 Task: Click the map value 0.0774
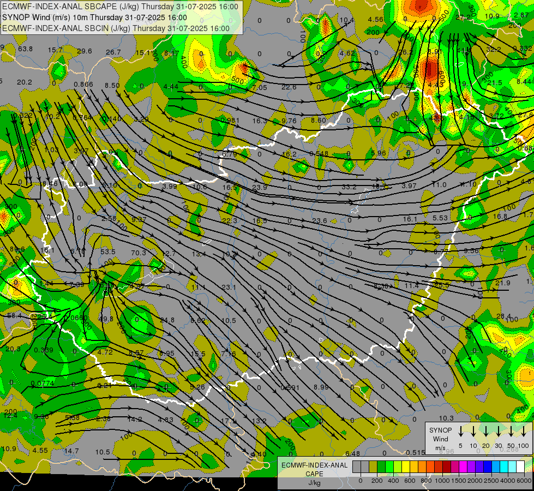[42, 384]
